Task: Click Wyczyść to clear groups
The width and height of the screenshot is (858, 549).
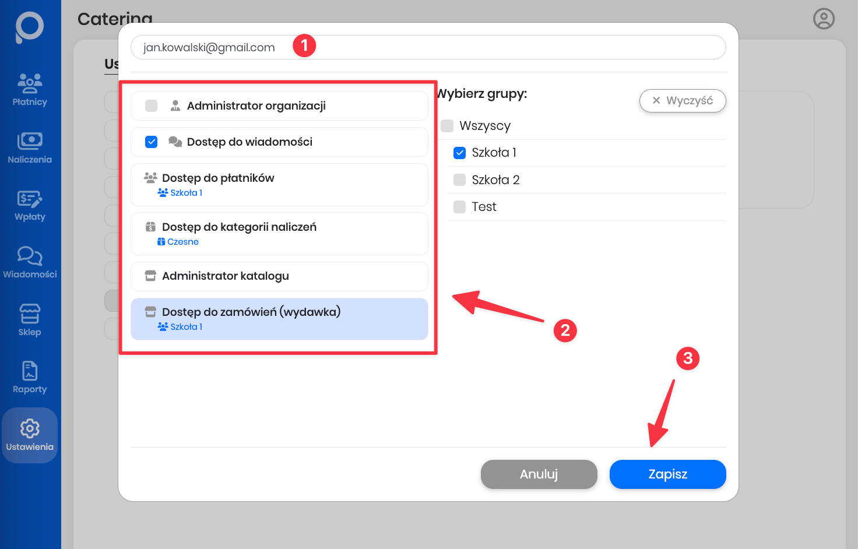Action: click(682, 101)
